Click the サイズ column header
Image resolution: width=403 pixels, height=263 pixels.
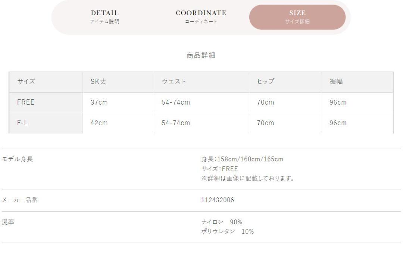(x=46, y=82)
